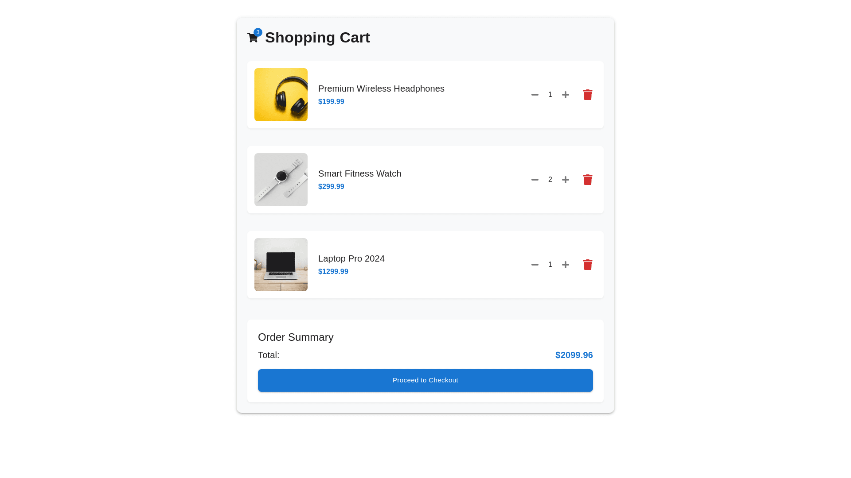
Task: Increase Premium Wireless Headphones quantity
Action: [x=566, y=95]
